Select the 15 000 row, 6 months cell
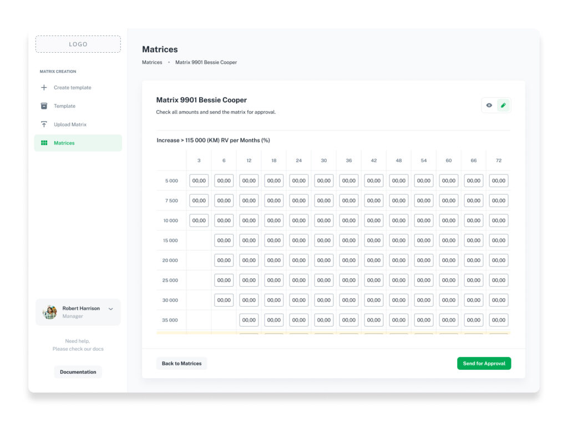 pos(224,240)
